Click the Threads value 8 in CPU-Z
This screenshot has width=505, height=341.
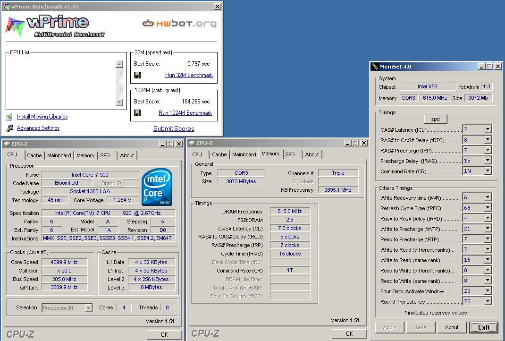(x=167, y=307)
